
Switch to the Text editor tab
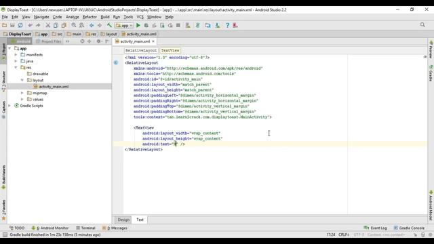click(x=140, y=220)
